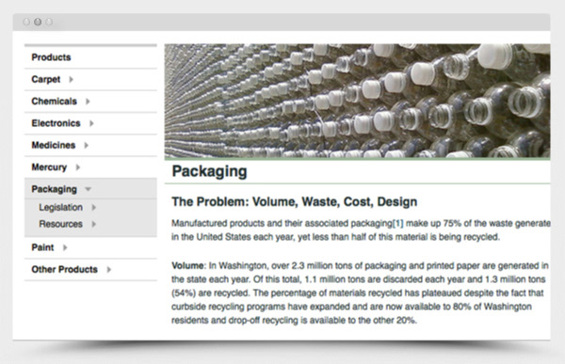Expand the Other Products arrow

click(109, 270)
